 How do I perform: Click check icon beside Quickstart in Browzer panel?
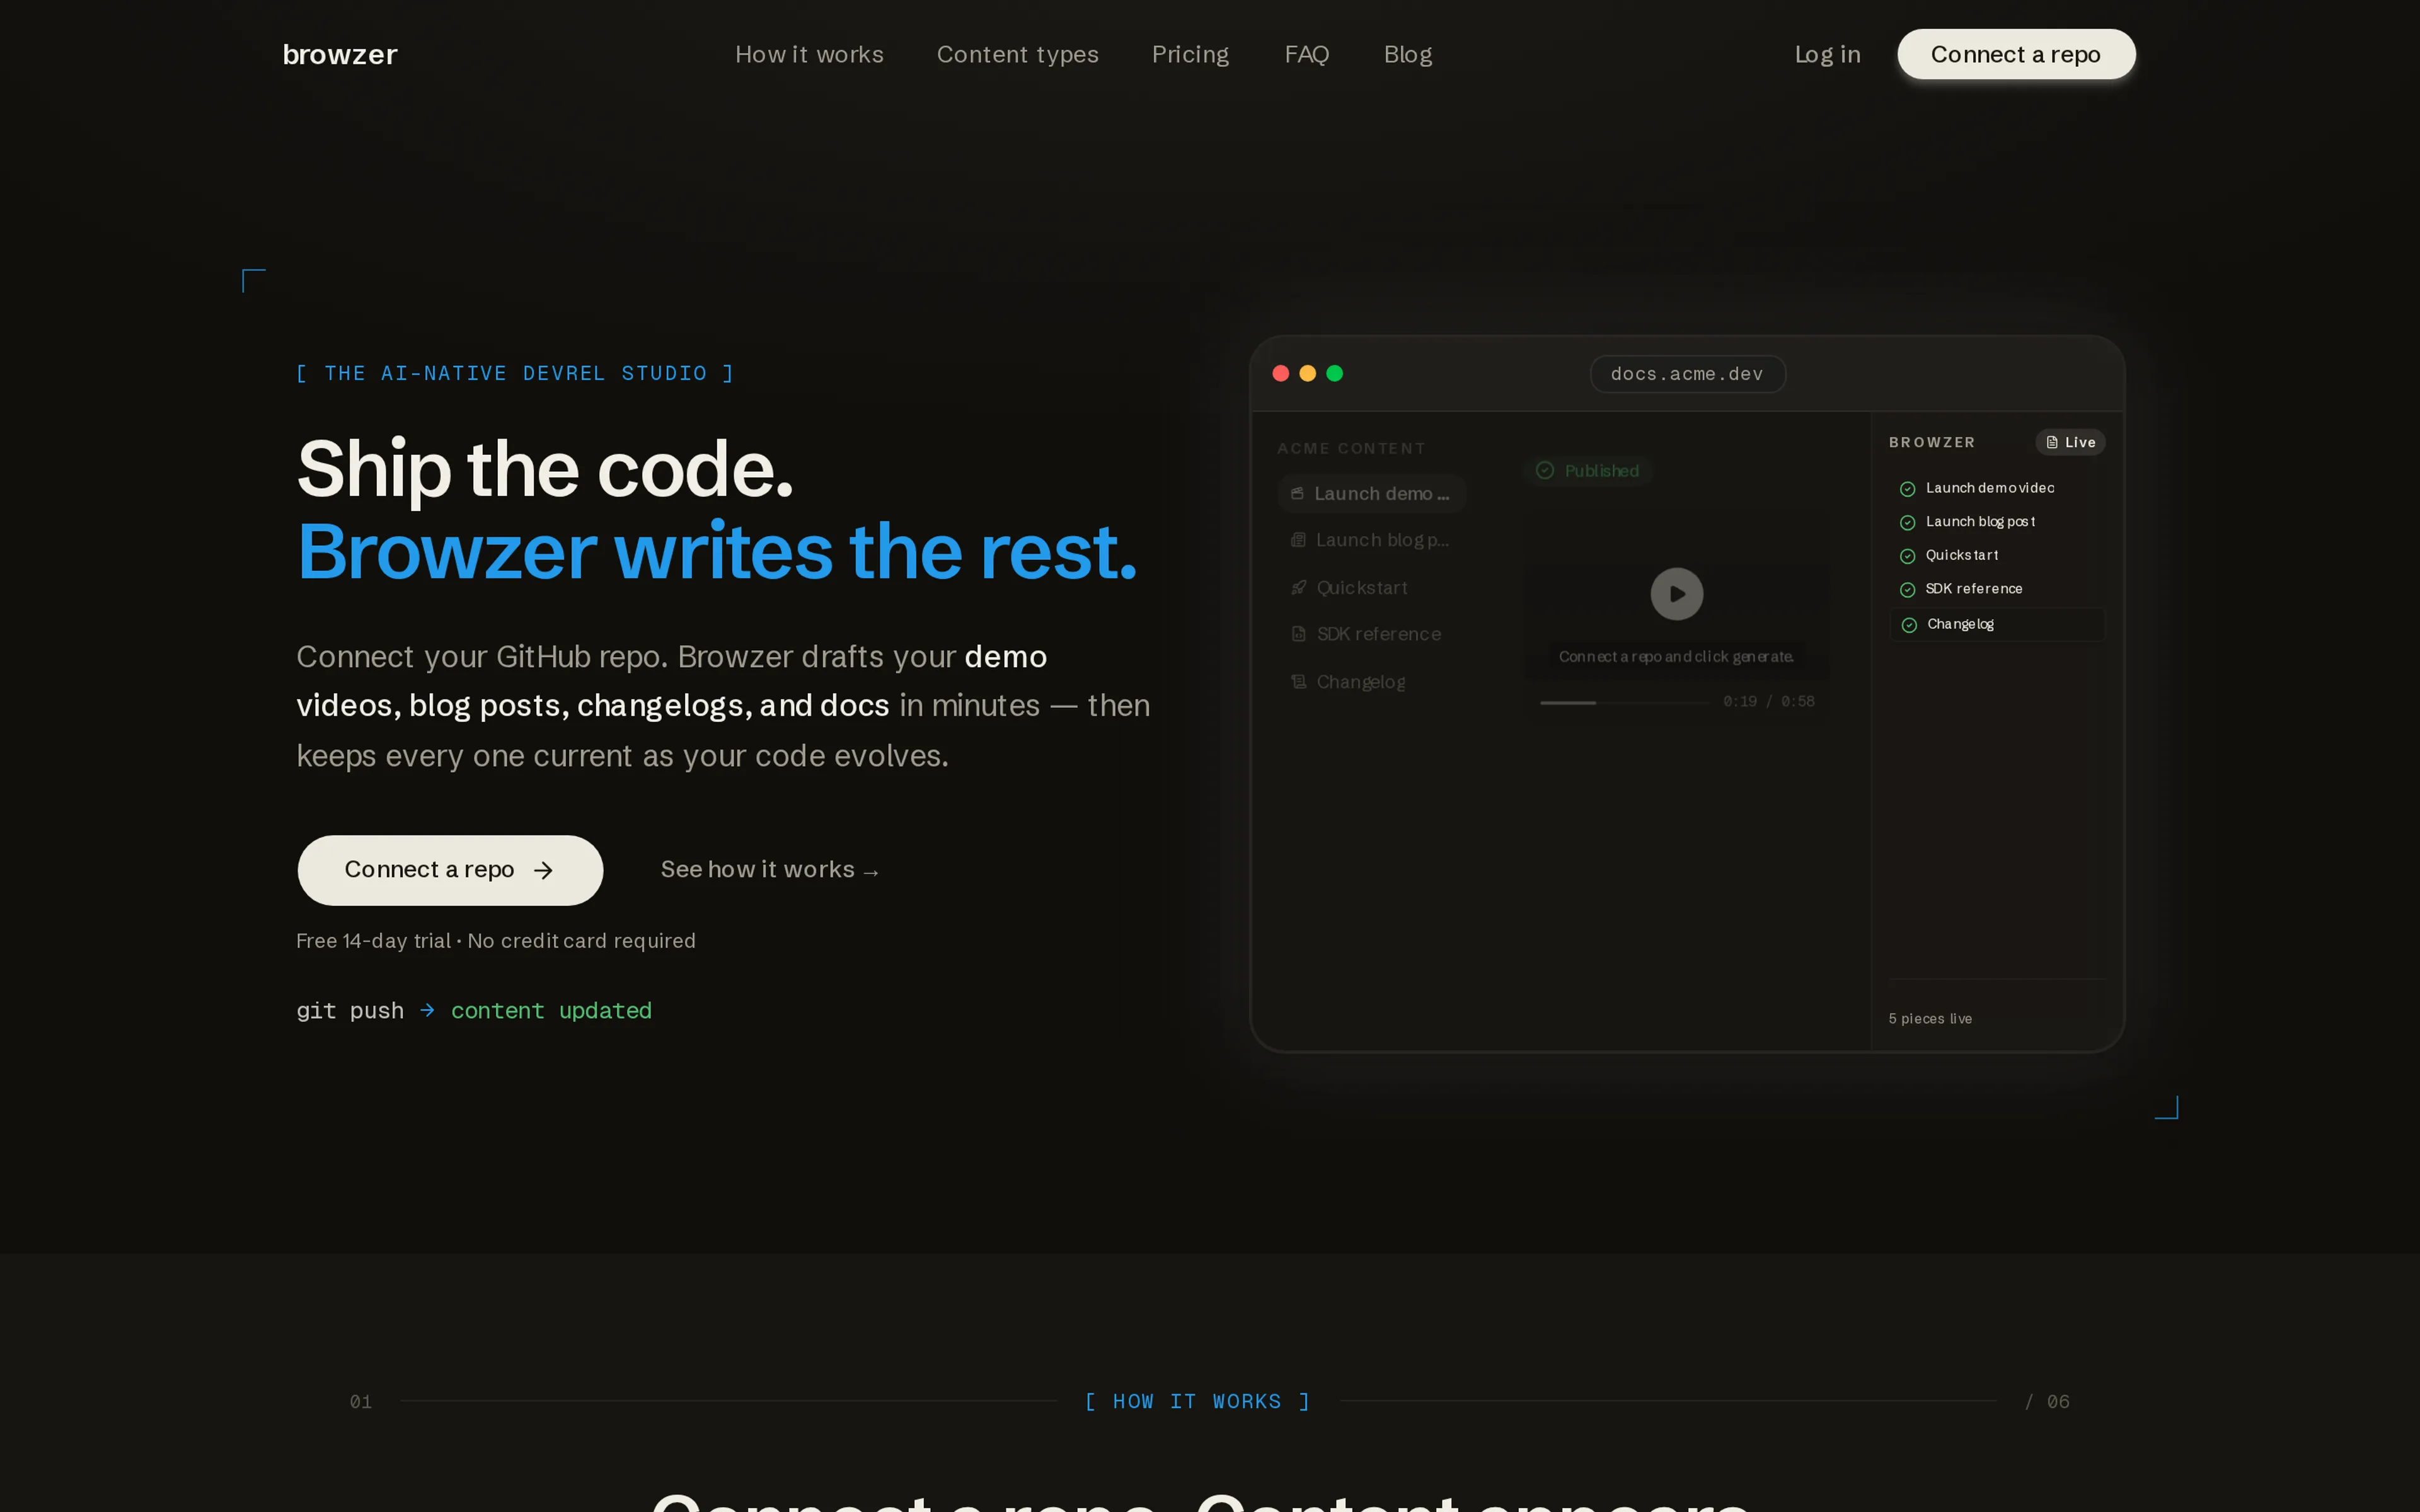coord(1907,556)
